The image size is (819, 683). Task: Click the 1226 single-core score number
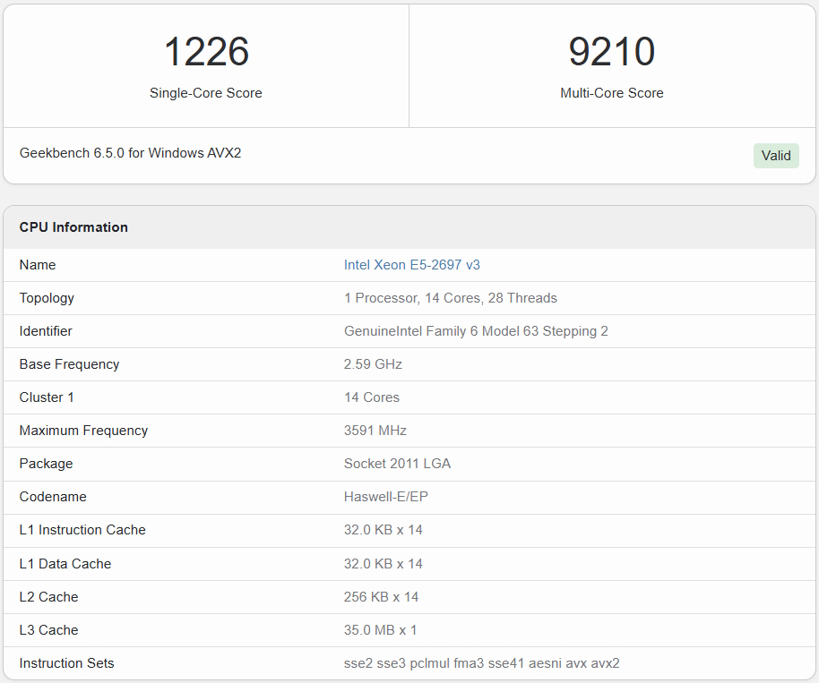(x=206, y=52)
